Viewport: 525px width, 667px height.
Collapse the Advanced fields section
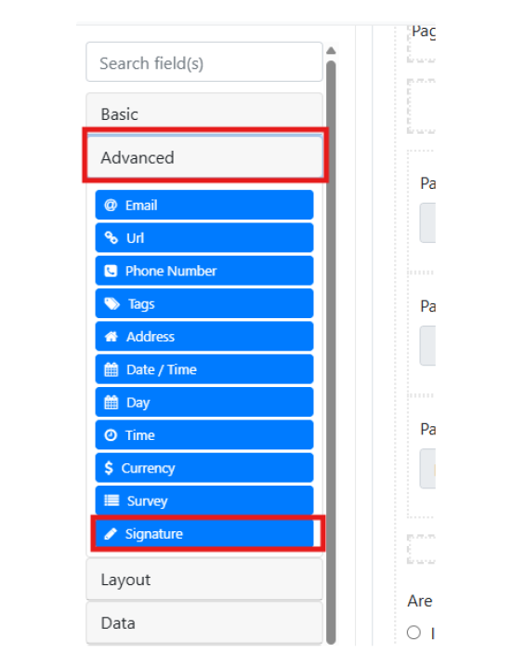(x=204, y=157)
